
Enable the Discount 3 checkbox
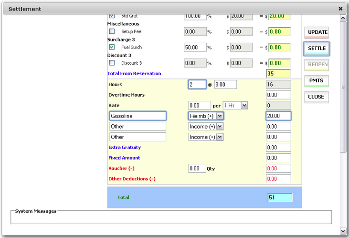click(112, 63)
